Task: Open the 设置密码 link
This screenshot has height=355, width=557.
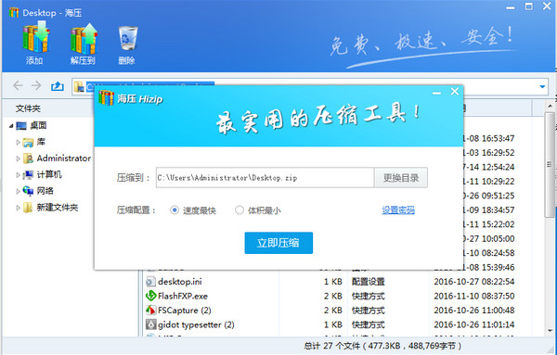Action: tap(398, 210)
